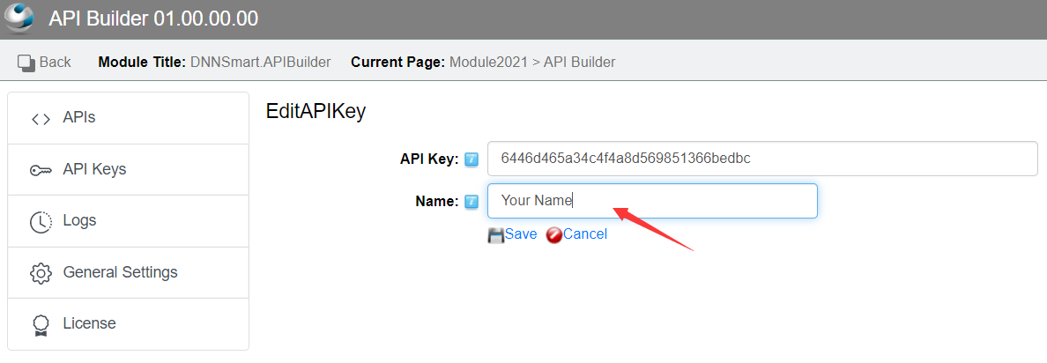Image resolution: width=1047 pixels, height=363 pixels.
Task: Go to the Logs sidebar item
Action: [x=128, y=221]
